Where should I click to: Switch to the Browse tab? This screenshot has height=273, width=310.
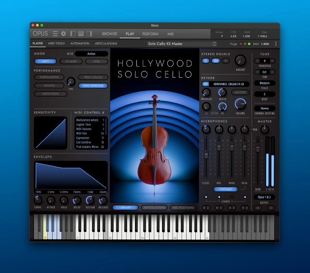pos(109,34)
